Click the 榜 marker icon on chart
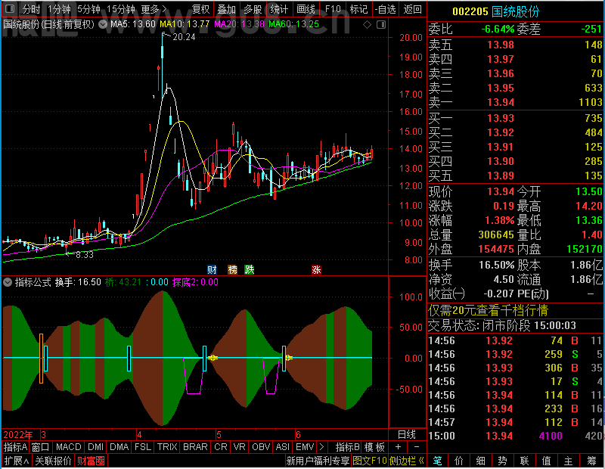 click(232, 269)
